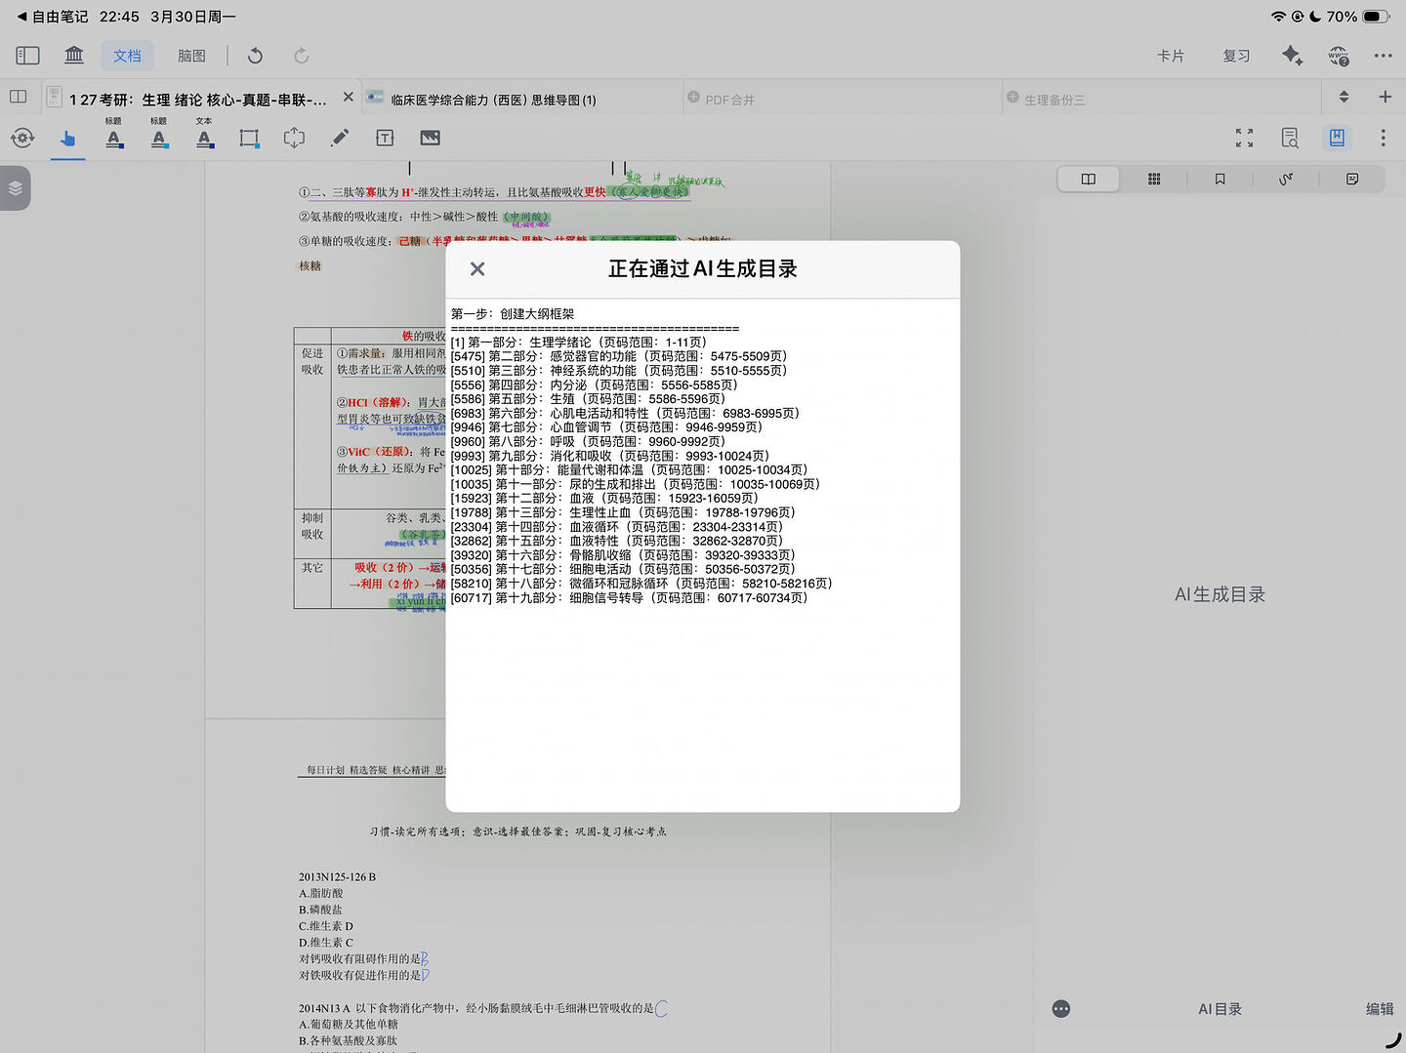The height and width of the screenshot is (1053, 1406).
Task: Open the toolbar vertical dots menu
Action: [1383, 139]
